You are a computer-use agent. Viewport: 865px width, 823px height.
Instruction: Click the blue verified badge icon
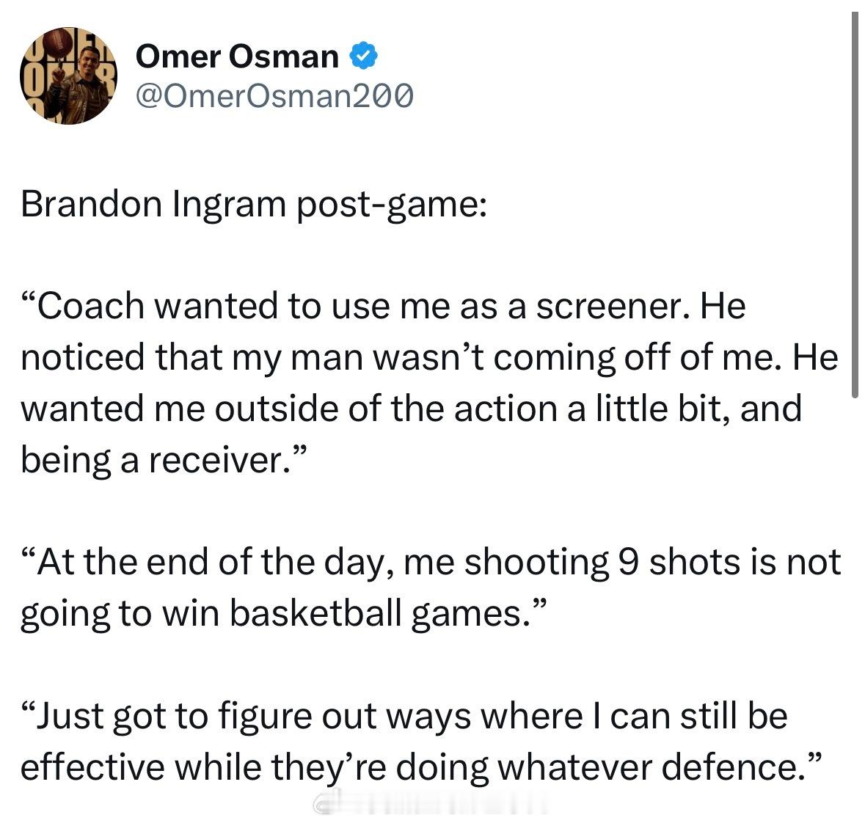click(364, 56)
